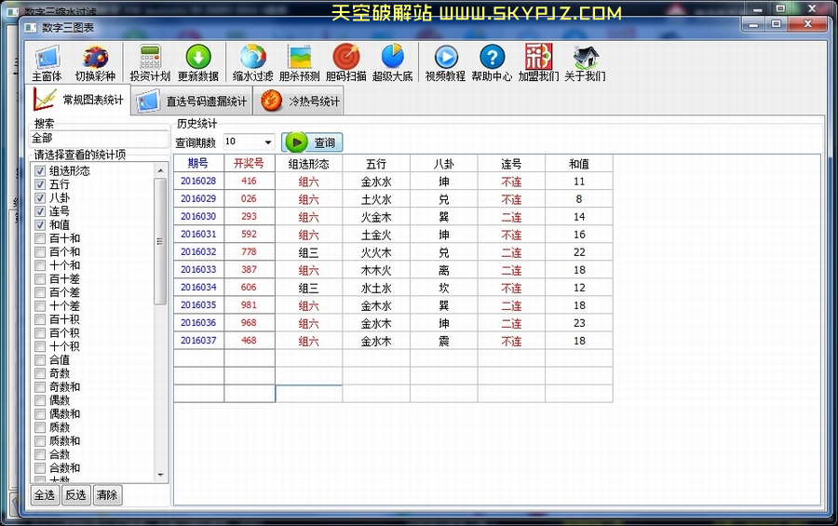The width and height of the screenshot is (838, 526).
Task: Select the 开奖号 column header
Action: [249, 164]
